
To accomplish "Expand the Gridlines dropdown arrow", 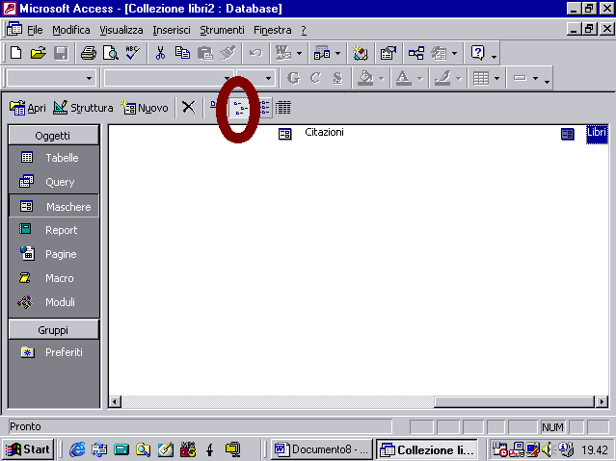I will pyautogui.click(x=497, y=79).
